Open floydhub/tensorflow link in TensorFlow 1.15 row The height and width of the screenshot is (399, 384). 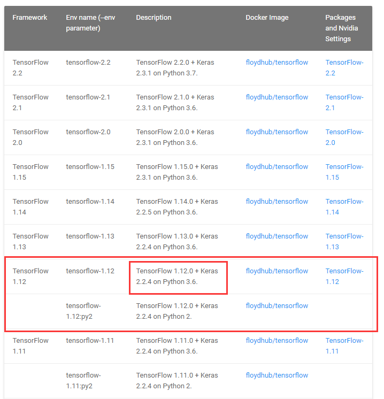pyautogui.click(x=277, y=167)
